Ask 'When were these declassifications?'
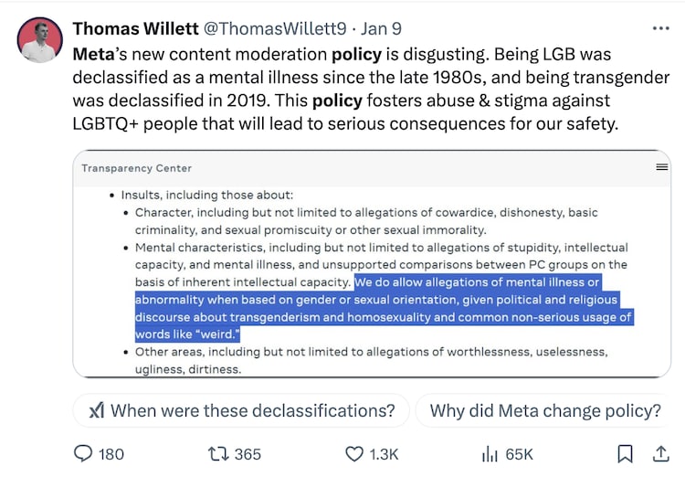The image size is (685, 477). tap(241, 410)
